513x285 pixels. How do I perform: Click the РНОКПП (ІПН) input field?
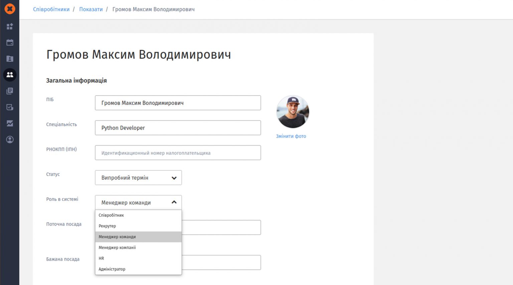click(x=178, y=153)
